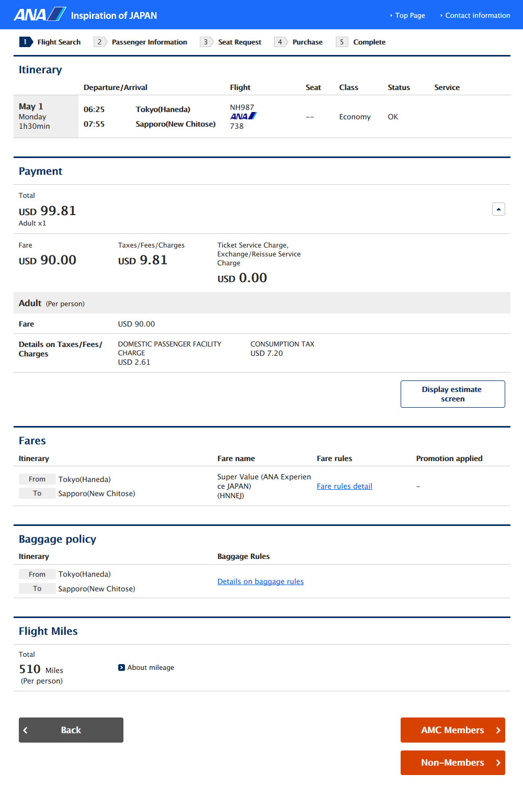
Task: Click the step 3 number badge
Action: (206, 42)
